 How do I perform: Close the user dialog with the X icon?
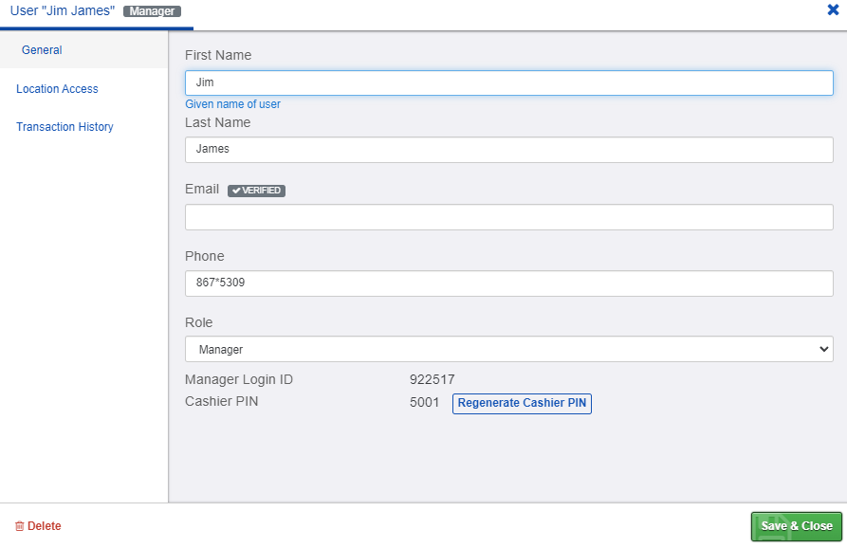833,9
